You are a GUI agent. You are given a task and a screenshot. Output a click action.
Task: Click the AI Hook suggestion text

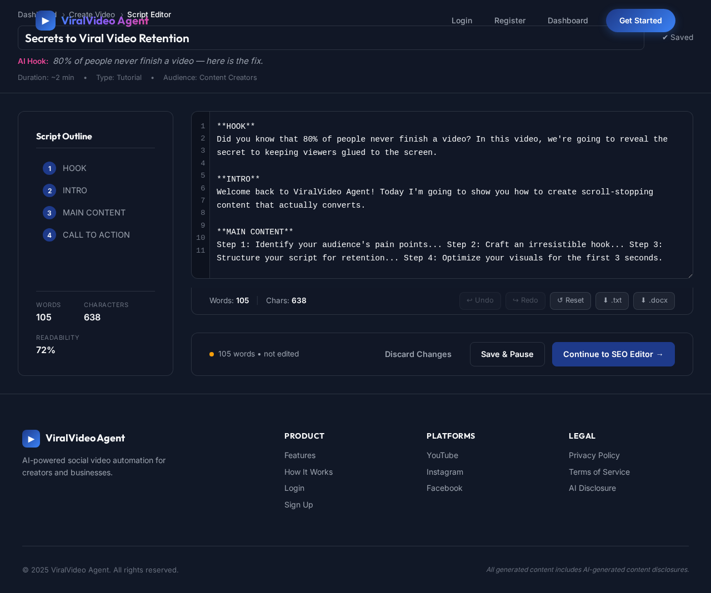158,61
